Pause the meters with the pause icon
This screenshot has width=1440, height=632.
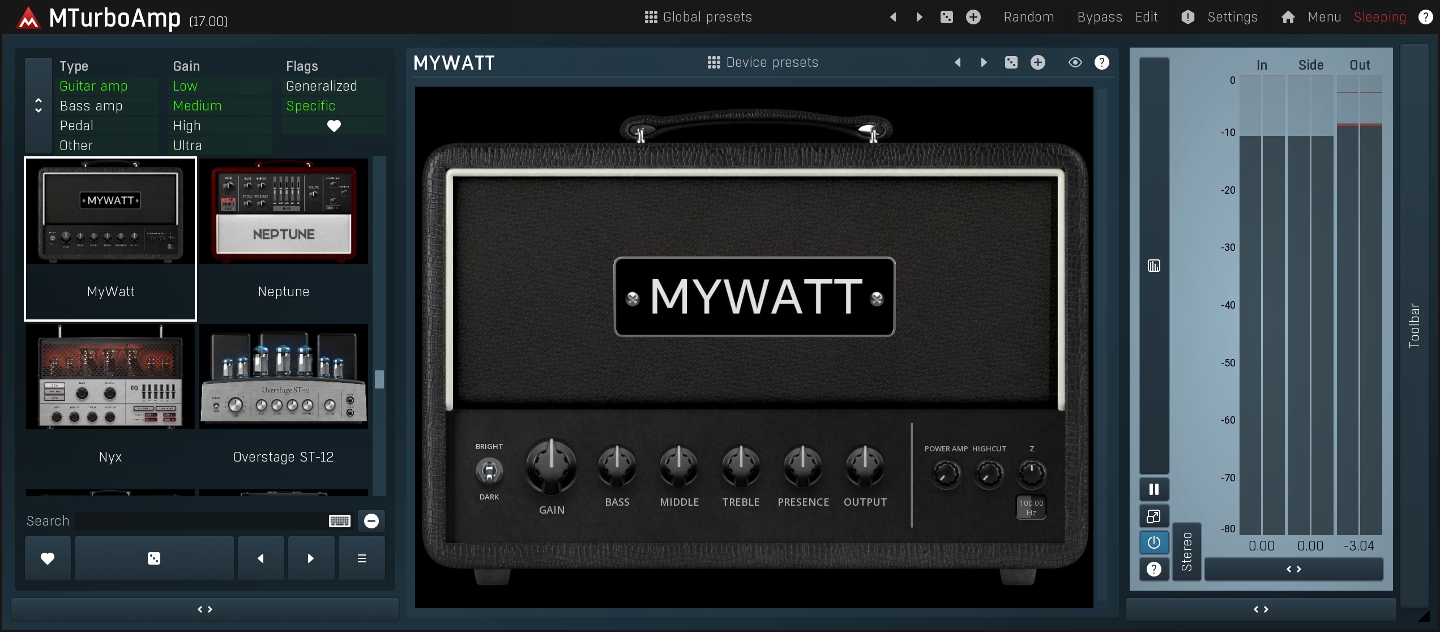1153,489
